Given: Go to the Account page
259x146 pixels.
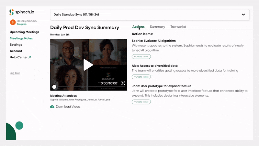Looking at the screenshot, I should [16, 51].
